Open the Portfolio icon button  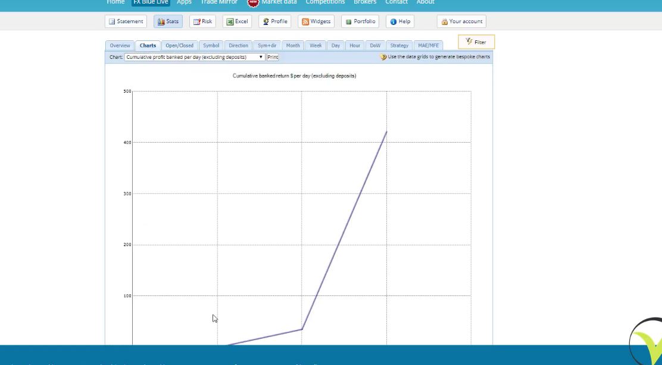360,21
